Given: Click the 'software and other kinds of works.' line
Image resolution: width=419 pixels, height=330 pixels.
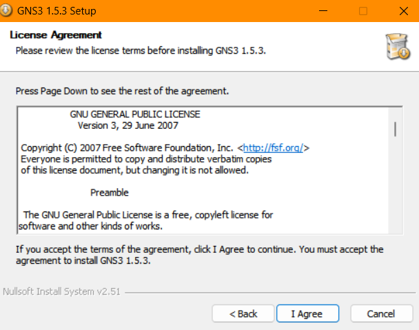Looking at the screenshot, I should 90,226.
